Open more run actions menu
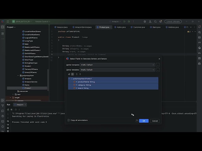Image resolution: width=202 pixels, height=151 pixels. tap(133, 21)
